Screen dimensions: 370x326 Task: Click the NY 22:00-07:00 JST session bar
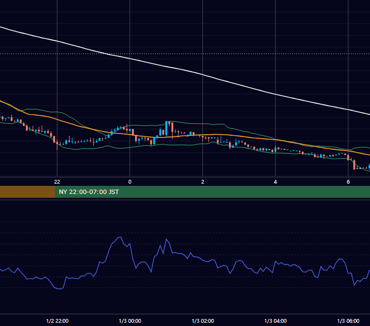point(213,192)
